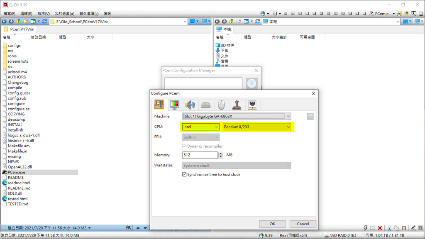Click the machine configure wrench button

[310, 116]
